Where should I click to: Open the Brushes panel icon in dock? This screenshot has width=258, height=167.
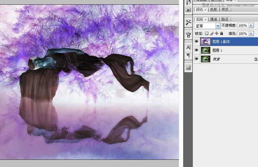(188, 35)
